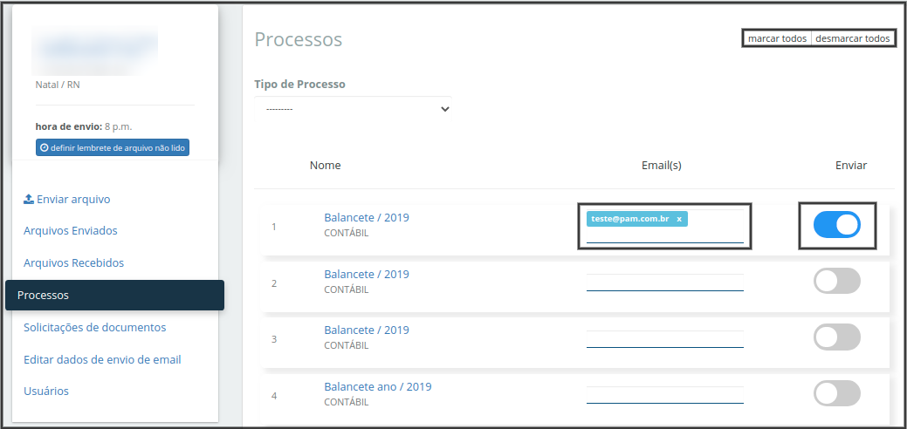Open the Balancete / 2019 link in row 2
The width and height of the screenshot is (907, 429).
(367, 274)
